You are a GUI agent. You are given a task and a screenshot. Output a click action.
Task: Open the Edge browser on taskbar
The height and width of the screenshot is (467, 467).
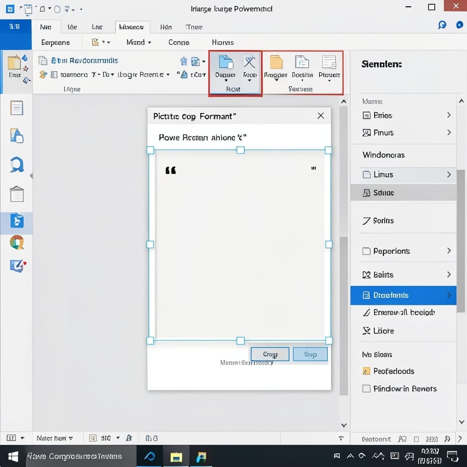pyautogui.click(x=150, y=456)
